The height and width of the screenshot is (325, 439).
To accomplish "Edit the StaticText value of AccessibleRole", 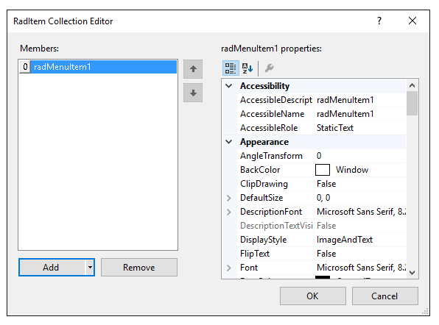I will click(x=335, y=128).
